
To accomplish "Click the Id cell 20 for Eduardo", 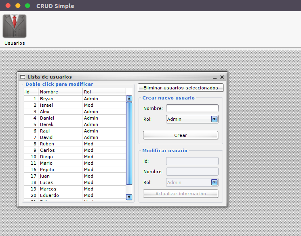I will click(31, 195).
